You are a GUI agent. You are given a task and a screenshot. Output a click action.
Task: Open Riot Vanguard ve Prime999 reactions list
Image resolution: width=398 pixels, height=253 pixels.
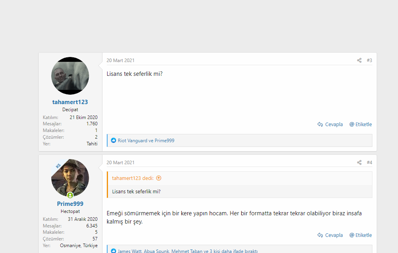146,140
